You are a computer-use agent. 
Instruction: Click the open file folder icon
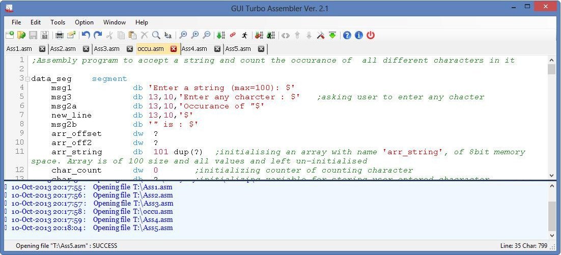pos(21,35)
